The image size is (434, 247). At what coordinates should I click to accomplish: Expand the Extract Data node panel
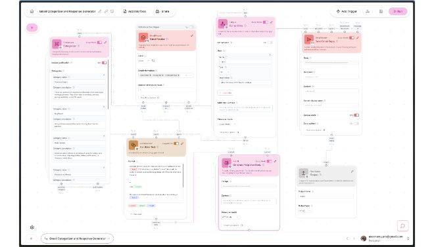click(272, 22)
